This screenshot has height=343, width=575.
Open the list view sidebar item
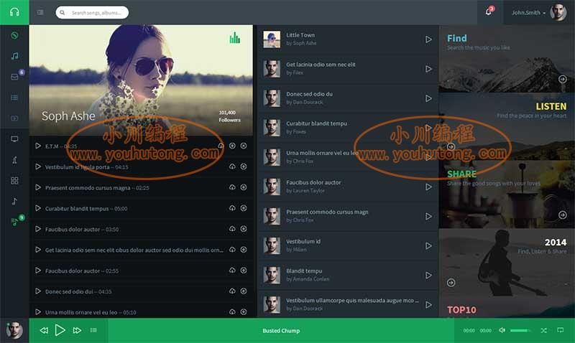click(14, 98)
